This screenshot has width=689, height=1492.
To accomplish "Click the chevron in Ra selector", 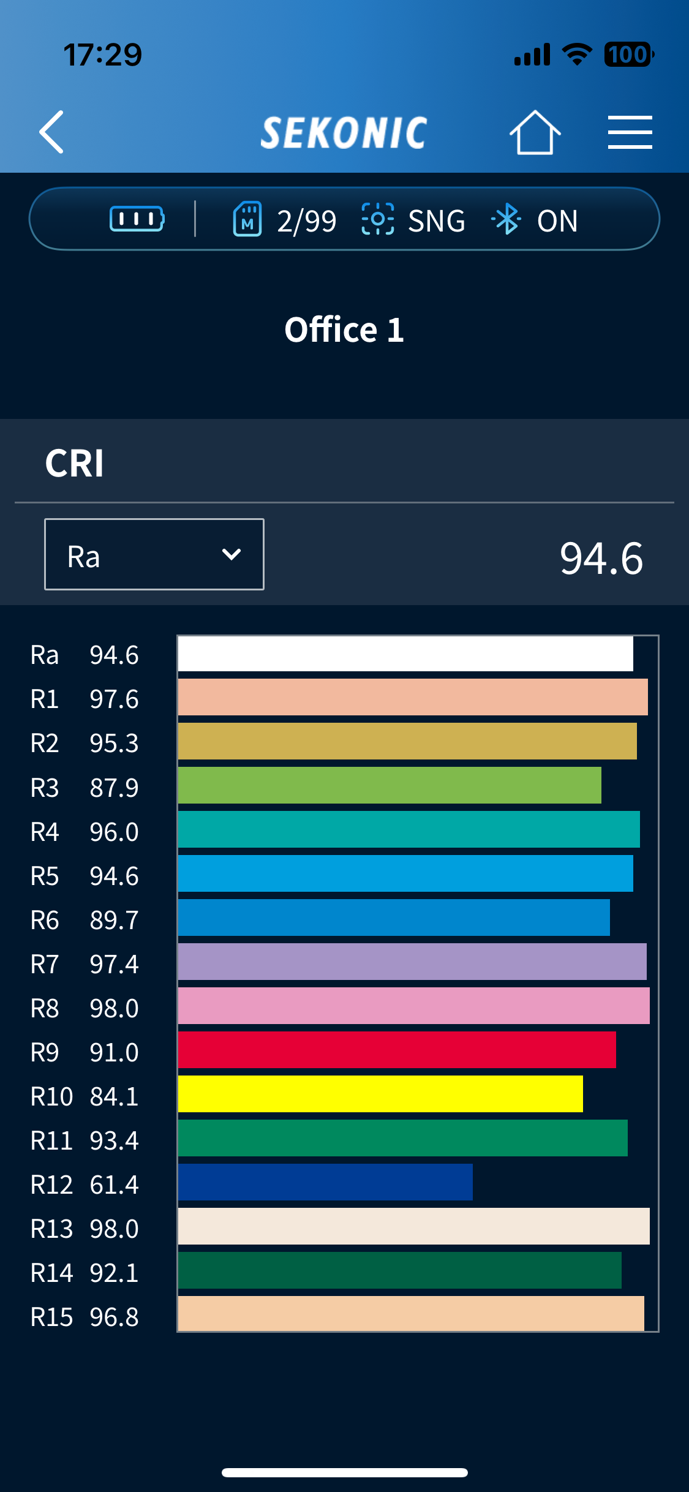I will pos(231,554).
